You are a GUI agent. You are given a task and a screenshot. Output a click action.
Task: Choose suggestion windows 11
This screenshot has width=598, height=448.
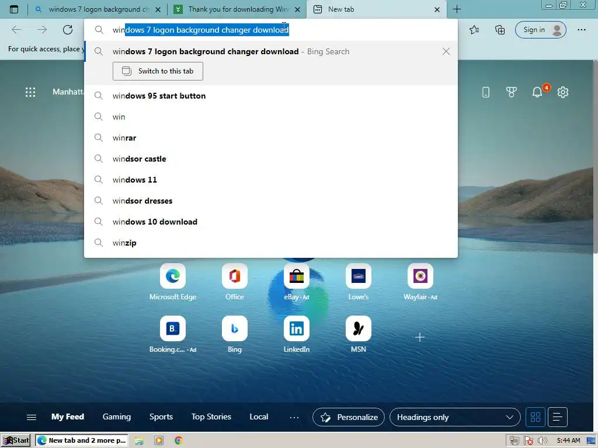click(271, 180)
